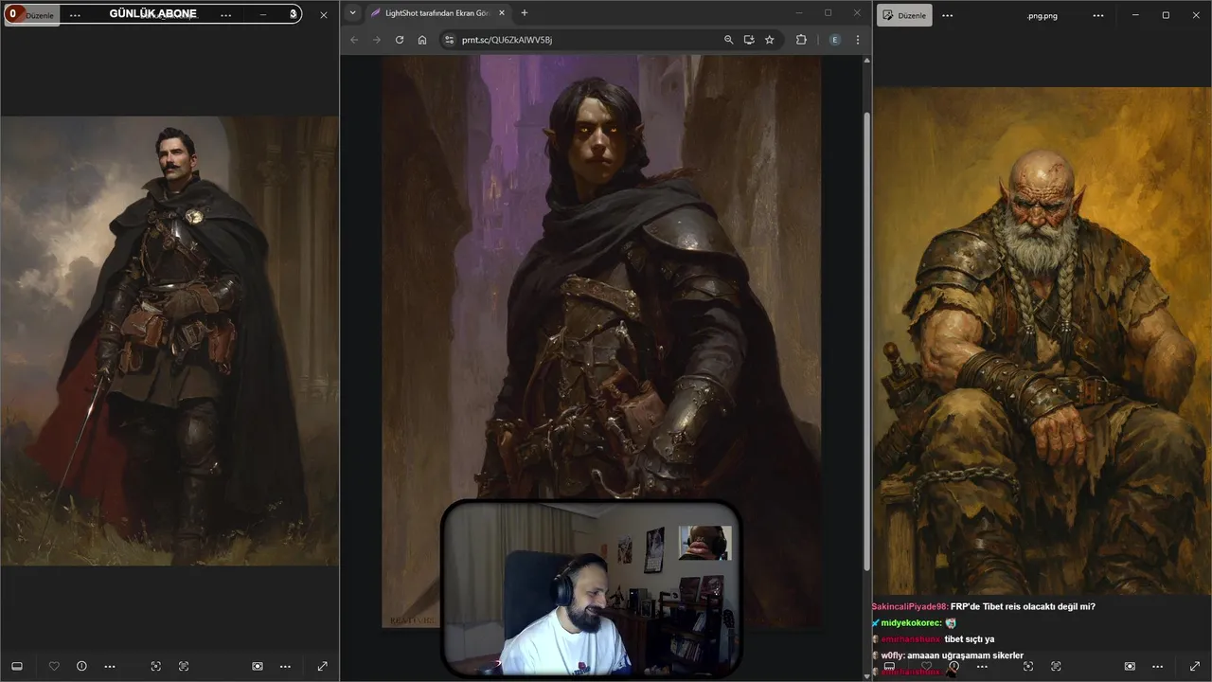Open three-dot menu near left viewer's minimize button

tap(225, 15)
